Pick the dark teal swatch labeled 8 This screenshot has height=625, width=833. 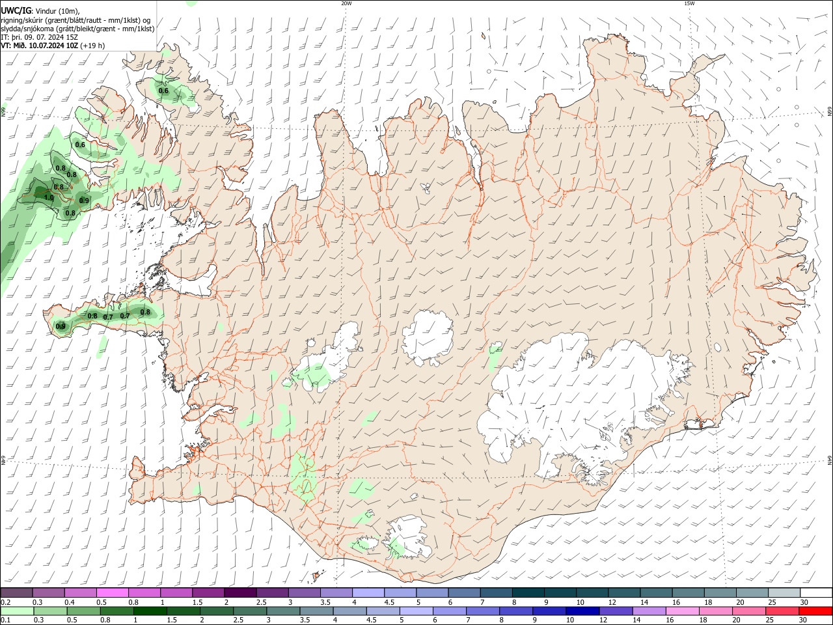coord(528,592)
